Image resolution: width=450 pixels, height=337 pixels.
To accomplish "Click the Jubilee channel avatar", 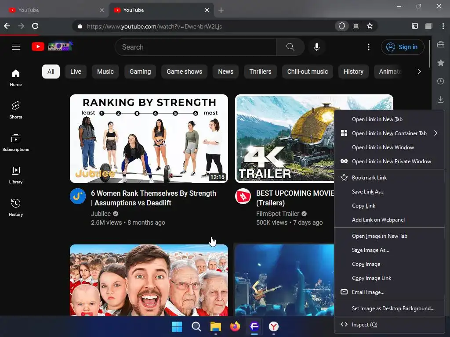I will point(78,196).
